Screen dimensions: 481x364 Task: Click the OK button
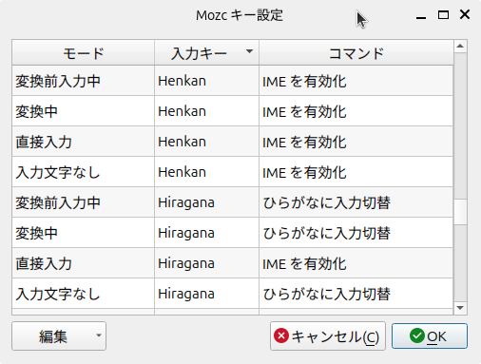click(x=430, y=336)
